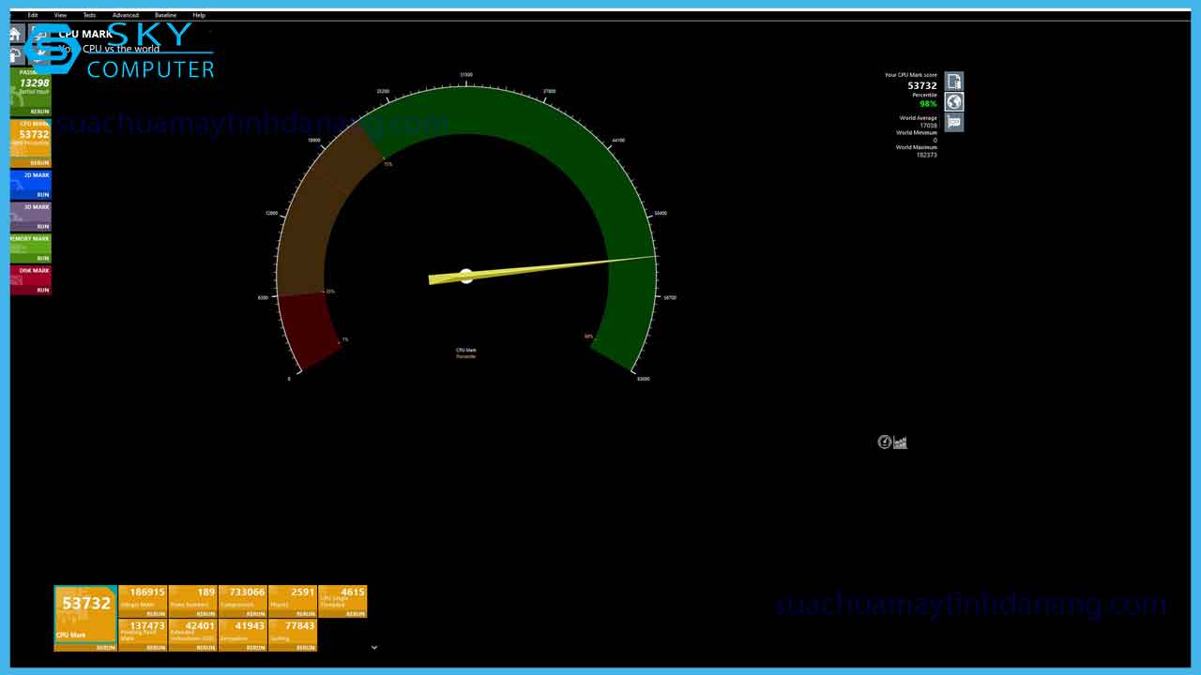The height and width of the screenshot is (675, 1201).
Task: Select the CPU Single Threaded tile 4615
Action: (342, 597)
